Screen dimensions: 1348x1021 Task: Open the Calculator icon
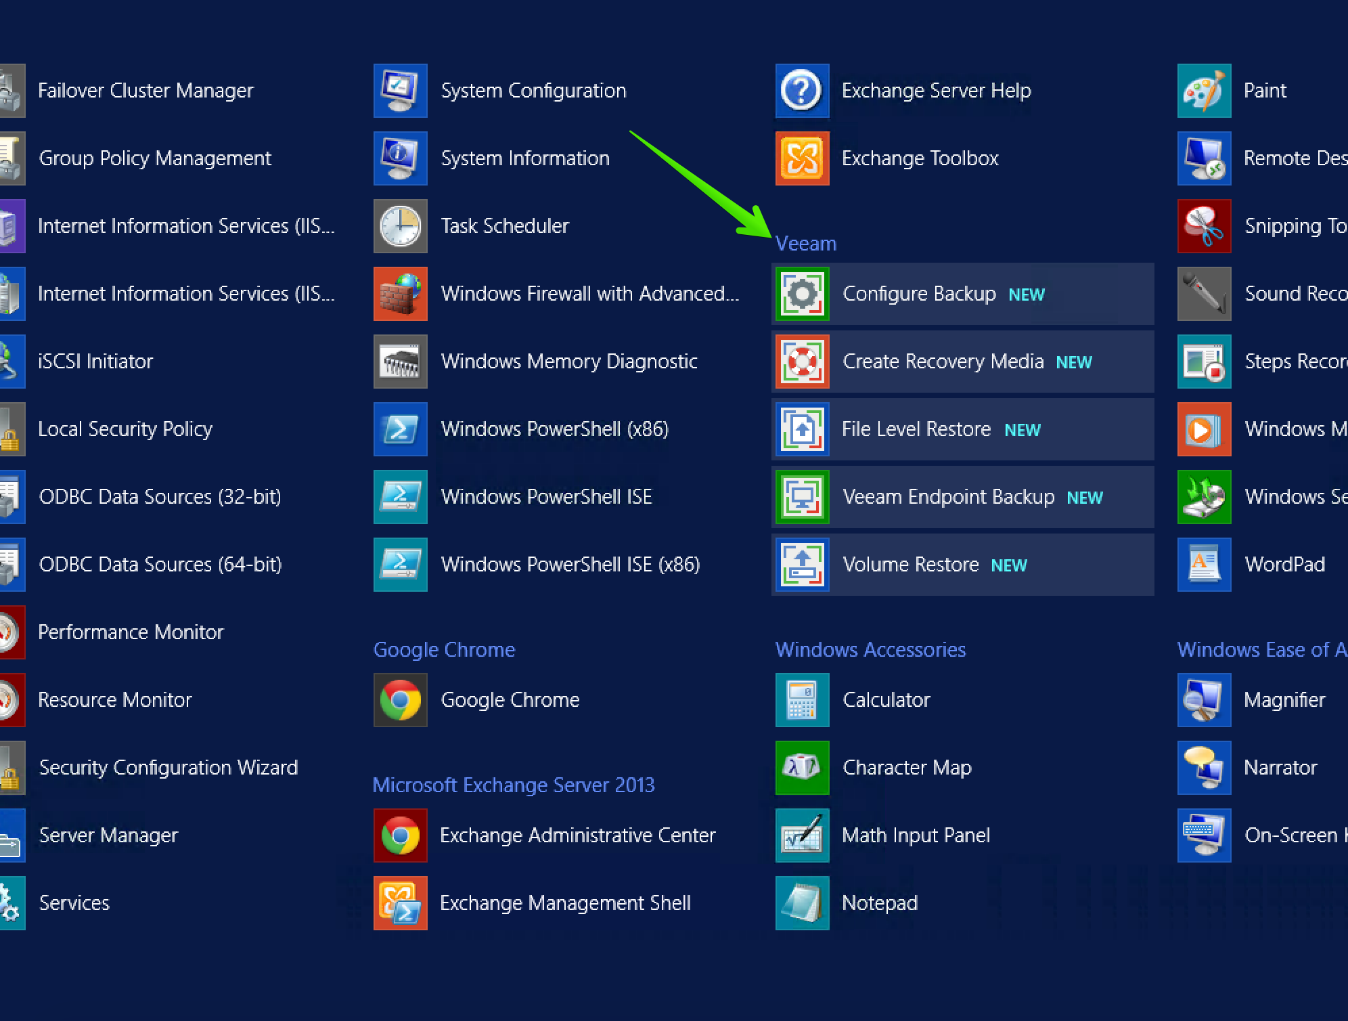(x=802, y=700)
